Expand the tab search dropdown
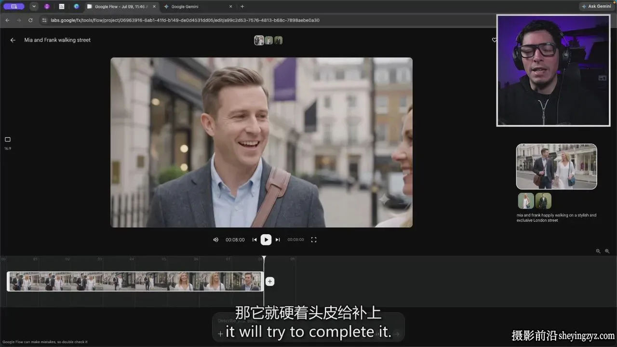 point(34,7)
